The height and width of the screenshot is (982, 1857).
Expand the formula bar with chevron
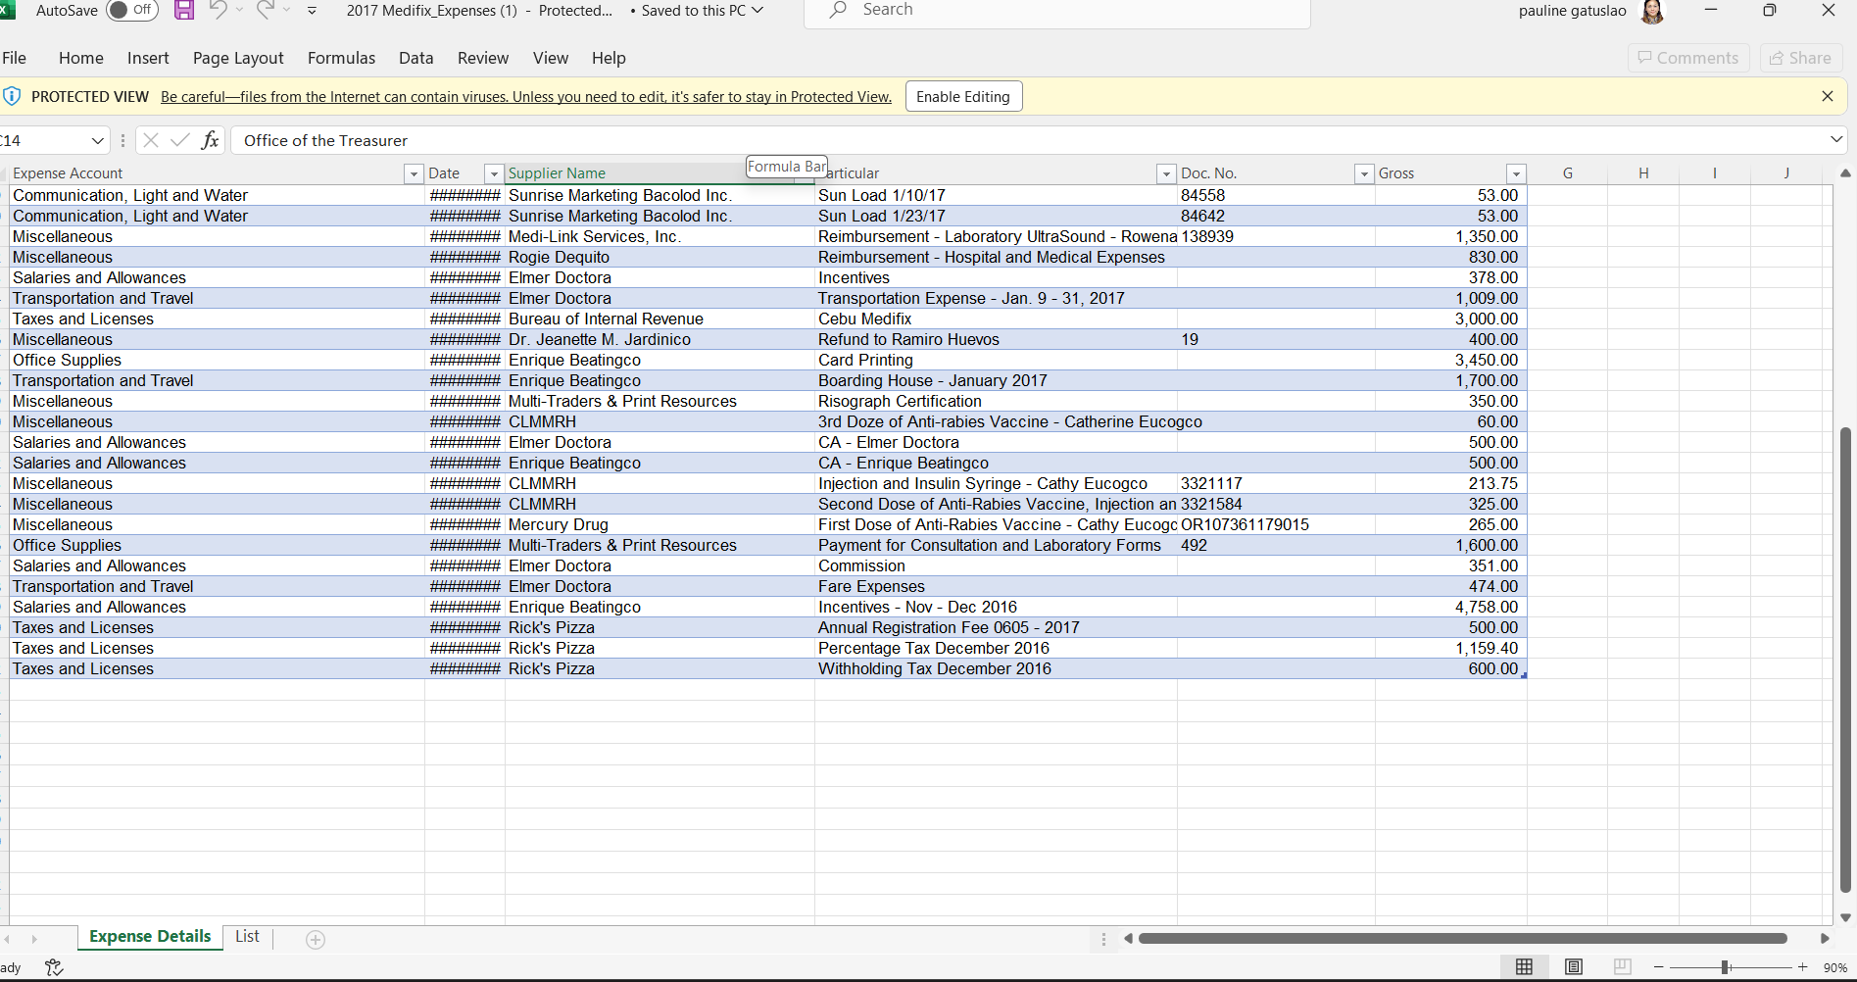(1836, 140)
